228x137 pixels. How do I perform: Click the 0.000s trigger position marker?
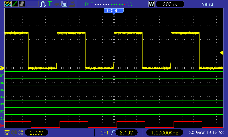tap(114, 11)
